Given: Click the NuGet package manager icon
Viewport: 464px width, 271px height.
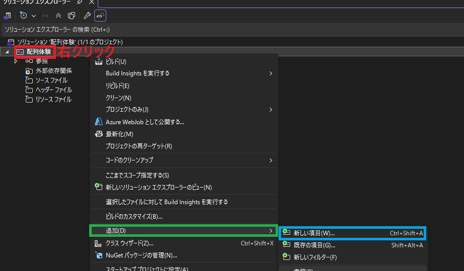Looking at the screenshot, I should tap(99, 255).
